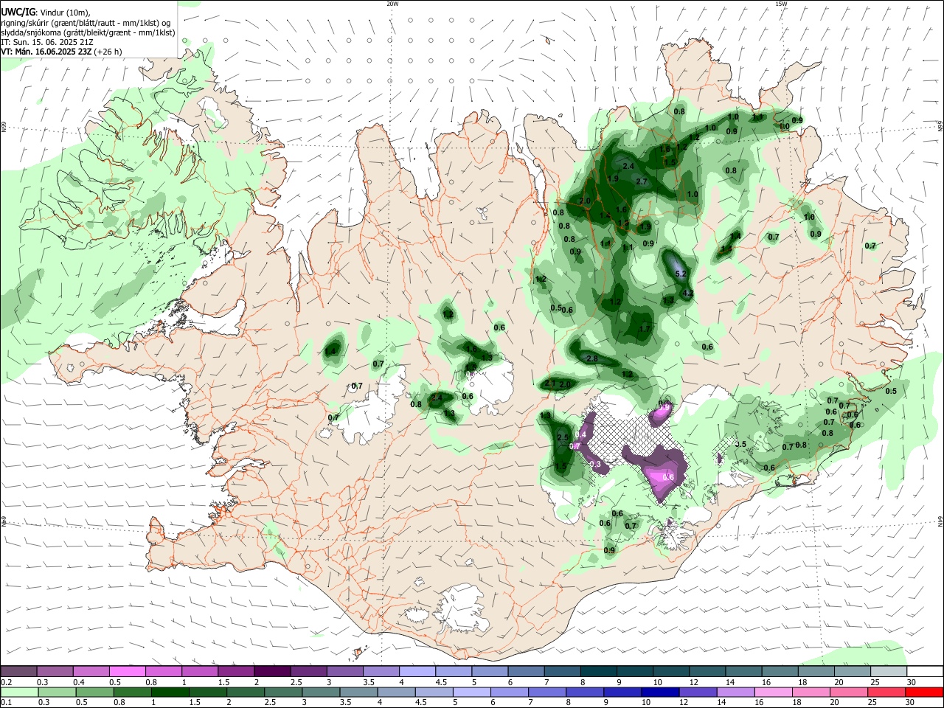
Task: Pick the light lavender snow swatch above 4
Action: (417, 671)
